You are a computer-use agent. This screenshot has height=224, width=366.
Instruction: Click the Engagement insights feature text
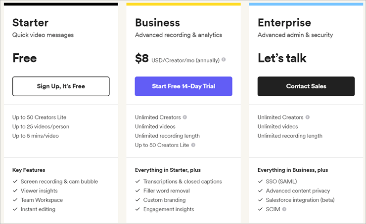point(169,209)
